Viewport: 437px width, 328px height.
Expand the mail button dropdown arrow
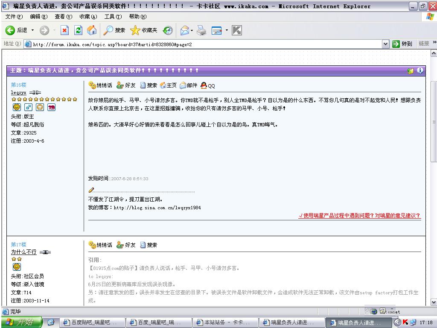tap(192, 30)
